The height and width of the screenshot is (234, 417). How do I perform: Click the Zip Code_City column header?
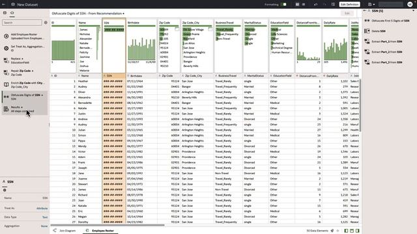click(x=197, y=76)
